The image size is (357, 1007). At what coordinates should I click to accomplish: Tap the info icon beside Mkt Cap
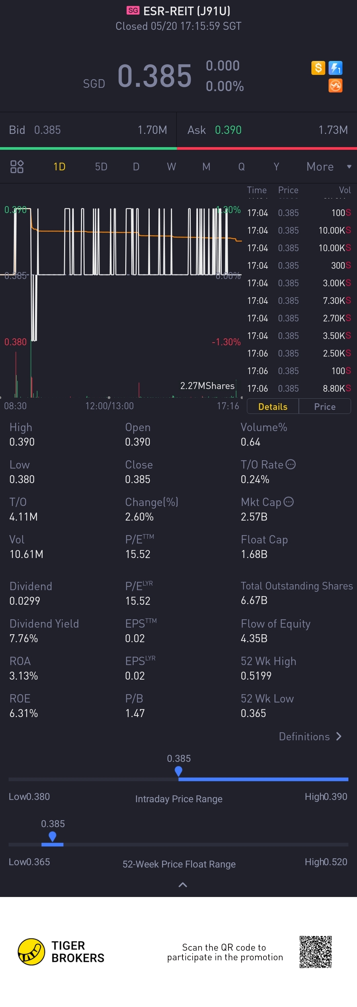coord(289,502)
